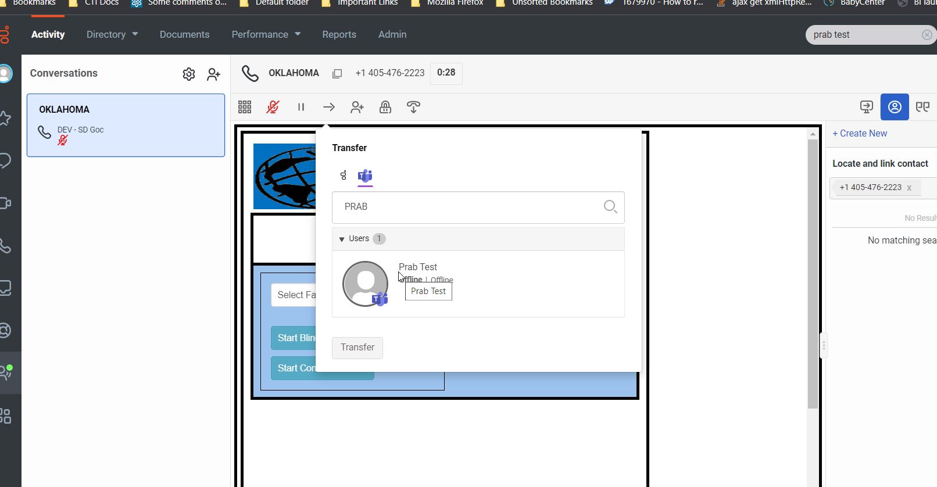
Task: Click the Start Blind button
Action: click(294, 338)
